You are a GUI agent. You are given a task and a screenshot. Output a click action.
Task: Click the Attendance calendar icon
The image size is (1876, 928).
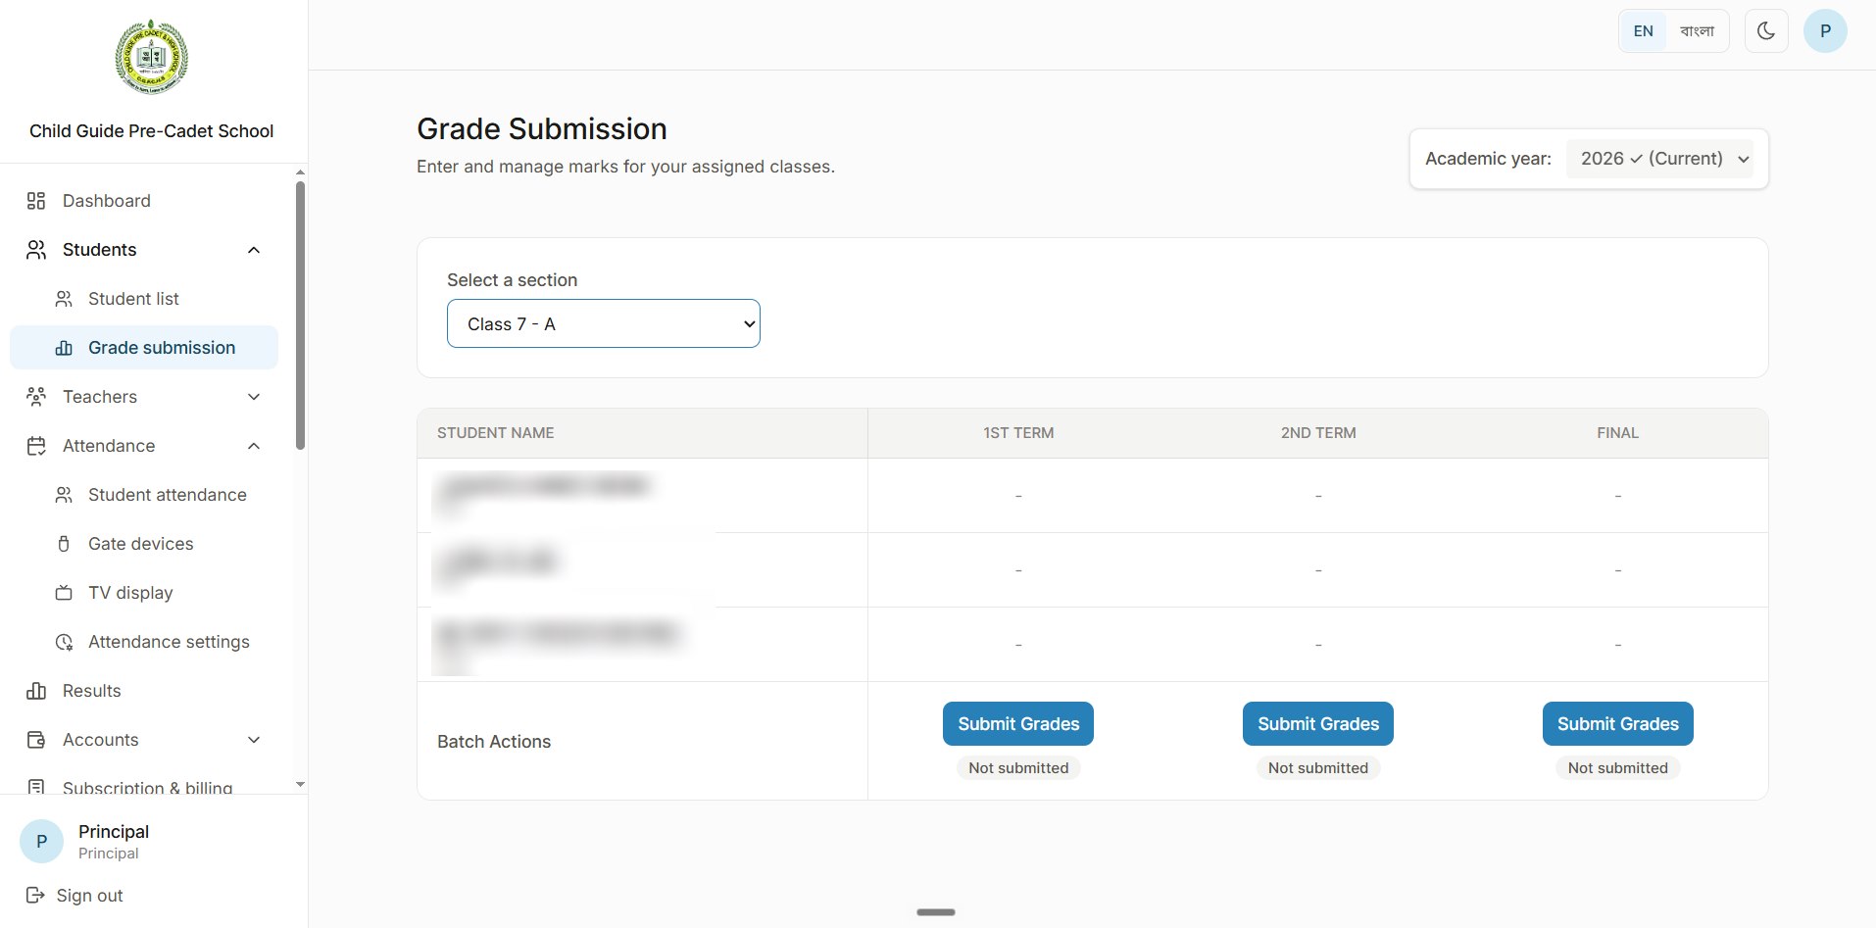pyautogui.click(x=36, y=446)
